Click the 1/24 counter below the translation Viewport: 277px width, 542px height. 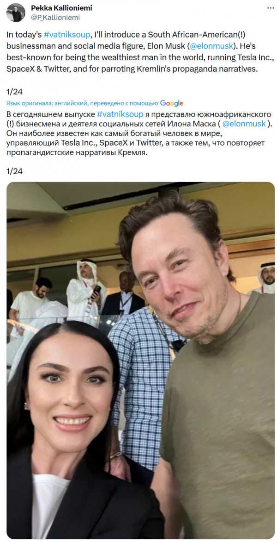14,171
